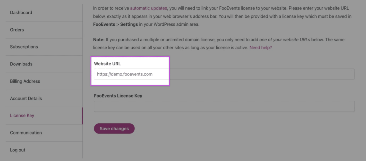Click the bold Settings word in instructions

130,25
